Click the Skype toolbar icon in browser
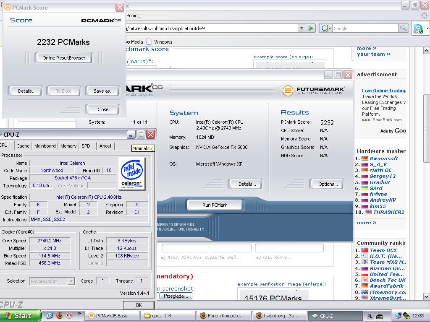Image resolution: width=430 pixels, height=322 pixels. tap(418, 29)
